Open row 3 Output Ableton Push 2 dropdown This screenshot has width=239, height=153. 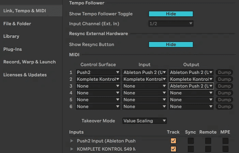(x=191, y=86)
